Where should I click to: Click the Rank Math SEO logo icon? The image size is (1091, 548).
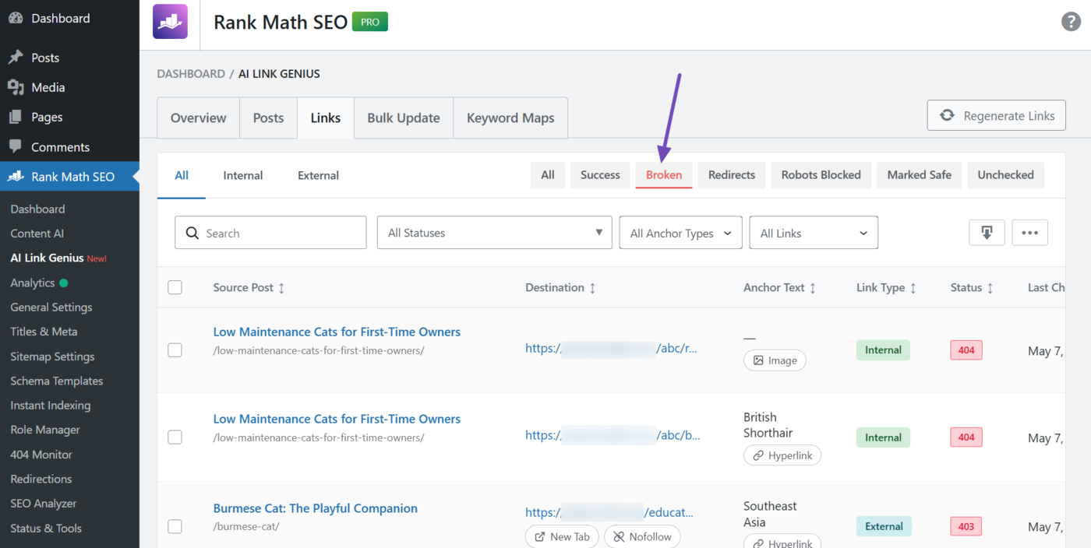170,22
